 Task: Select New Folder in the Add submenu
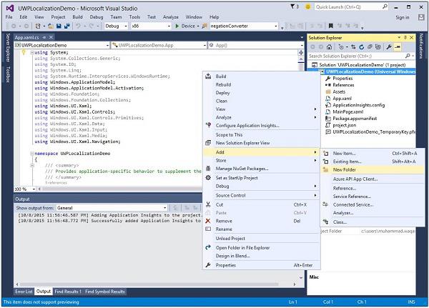[x=345, y=170]
